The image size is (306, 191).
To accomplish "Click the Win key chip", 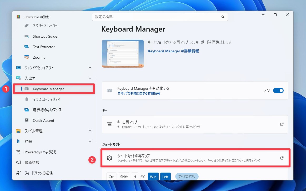I will [x=153, y=177].
